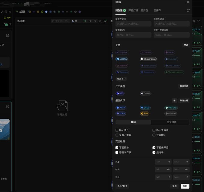Click 取消全选 beside 代币类型
This screenshot has width=204, height=192.
pos(184,86)
